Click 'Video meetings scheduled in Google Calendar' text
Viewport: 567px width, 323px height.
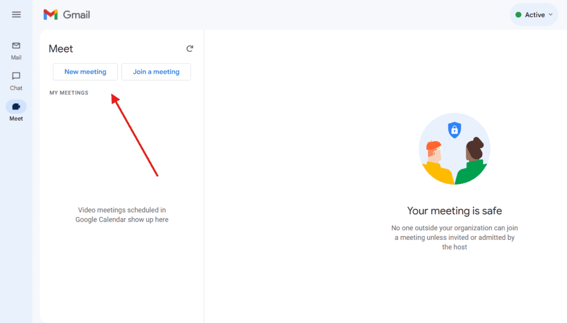pos(122,215)
